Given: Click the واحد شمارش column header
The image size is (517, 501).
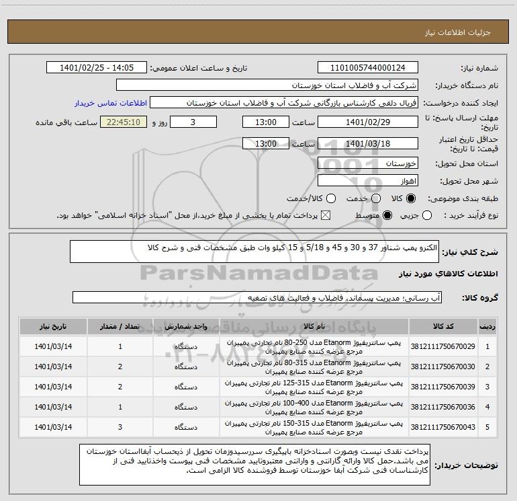Looking at the screenshot, I should [186, 326].
